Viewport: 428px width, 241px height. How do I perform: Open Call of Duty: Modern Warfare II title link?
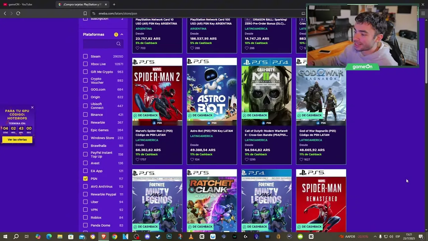(266, 133)
